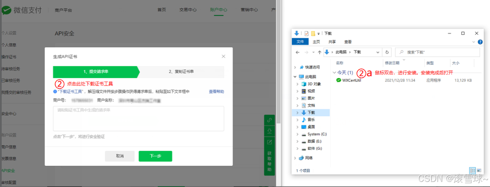Click the 下一步 button
This screenshot has height=187, width=490.
coord(155,156)
